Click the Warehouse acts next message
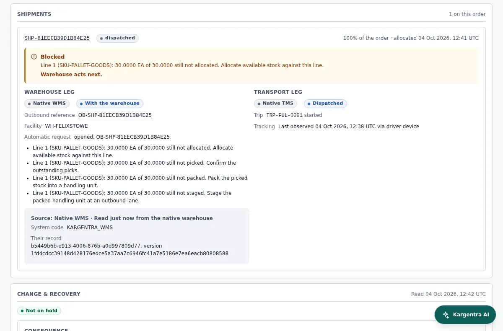The height and width of the screenshot is (331, 503). point(71,75)
